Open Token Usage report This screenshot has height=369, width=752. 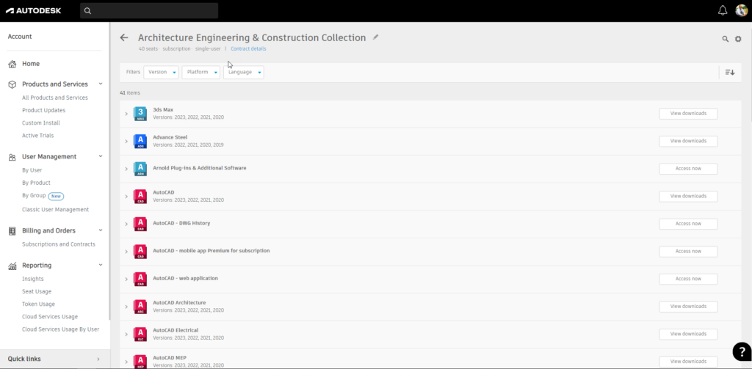(x=38, y=304)
